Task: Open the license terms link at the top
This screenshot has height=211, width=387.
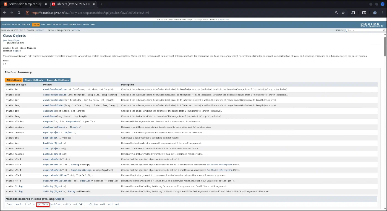Action: pos(223,20)
